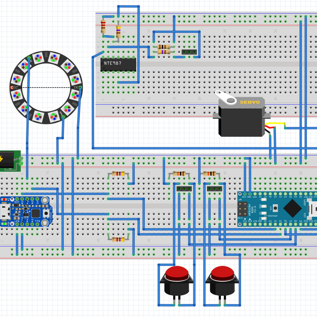Select the leftmost resistor on top breadboard

pyautogui.click(x=103, y=26)
